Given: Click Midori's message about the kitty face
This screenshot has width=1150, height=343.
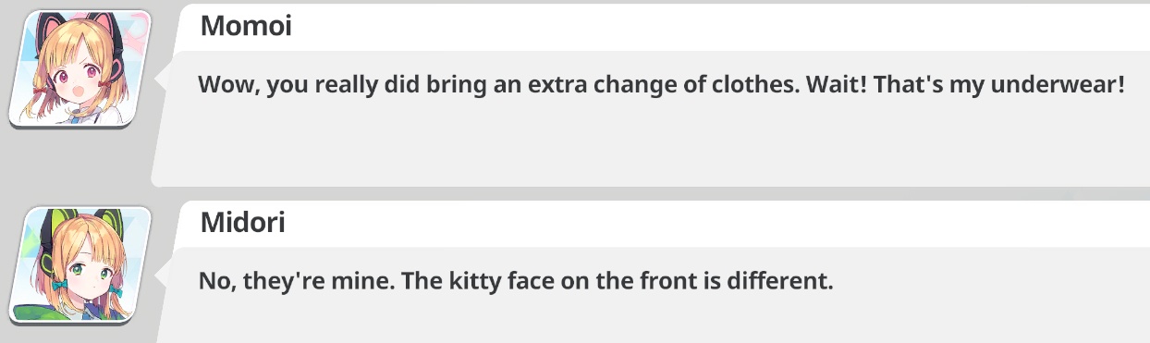Looking at the screenshot, I should 516,280.
